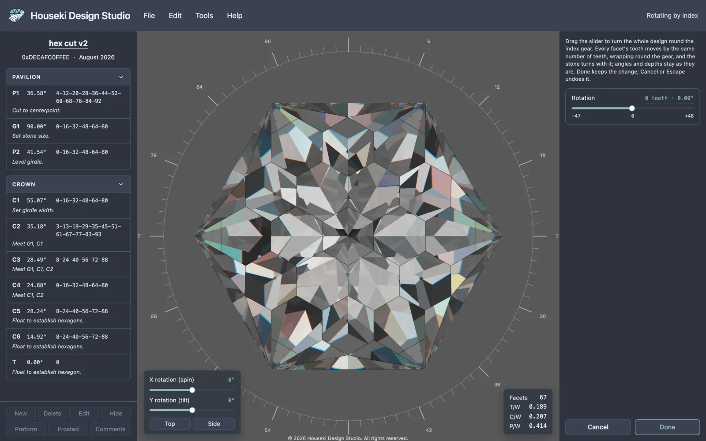Screen dimensions: 706x441
Task: Click the X rotation (spin) slider handle
Action: point(192,390)
